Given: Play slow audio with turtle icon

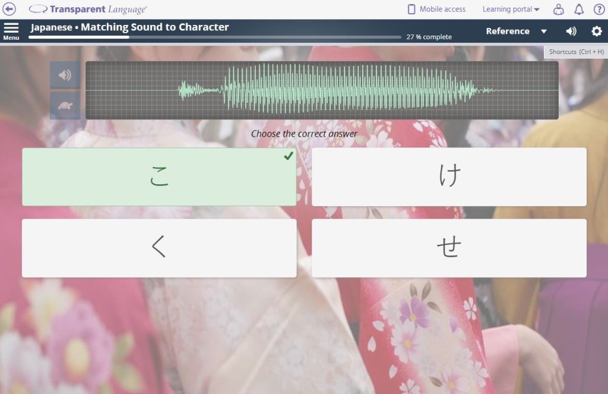Looking at the screenshot, I should coord(65,106).
